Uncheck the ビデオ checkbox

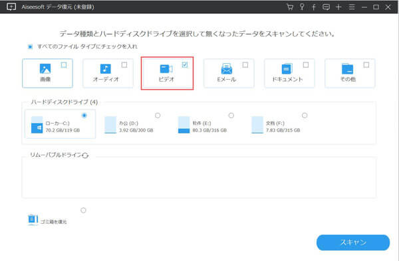[x=185, y=65]
